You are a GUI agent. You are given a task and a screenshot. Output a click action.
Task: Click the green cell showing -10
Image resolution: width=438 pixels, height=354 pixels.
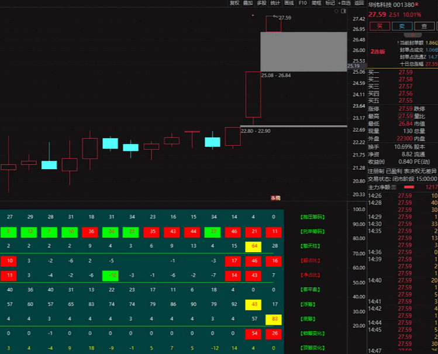[x=111, y=276]
